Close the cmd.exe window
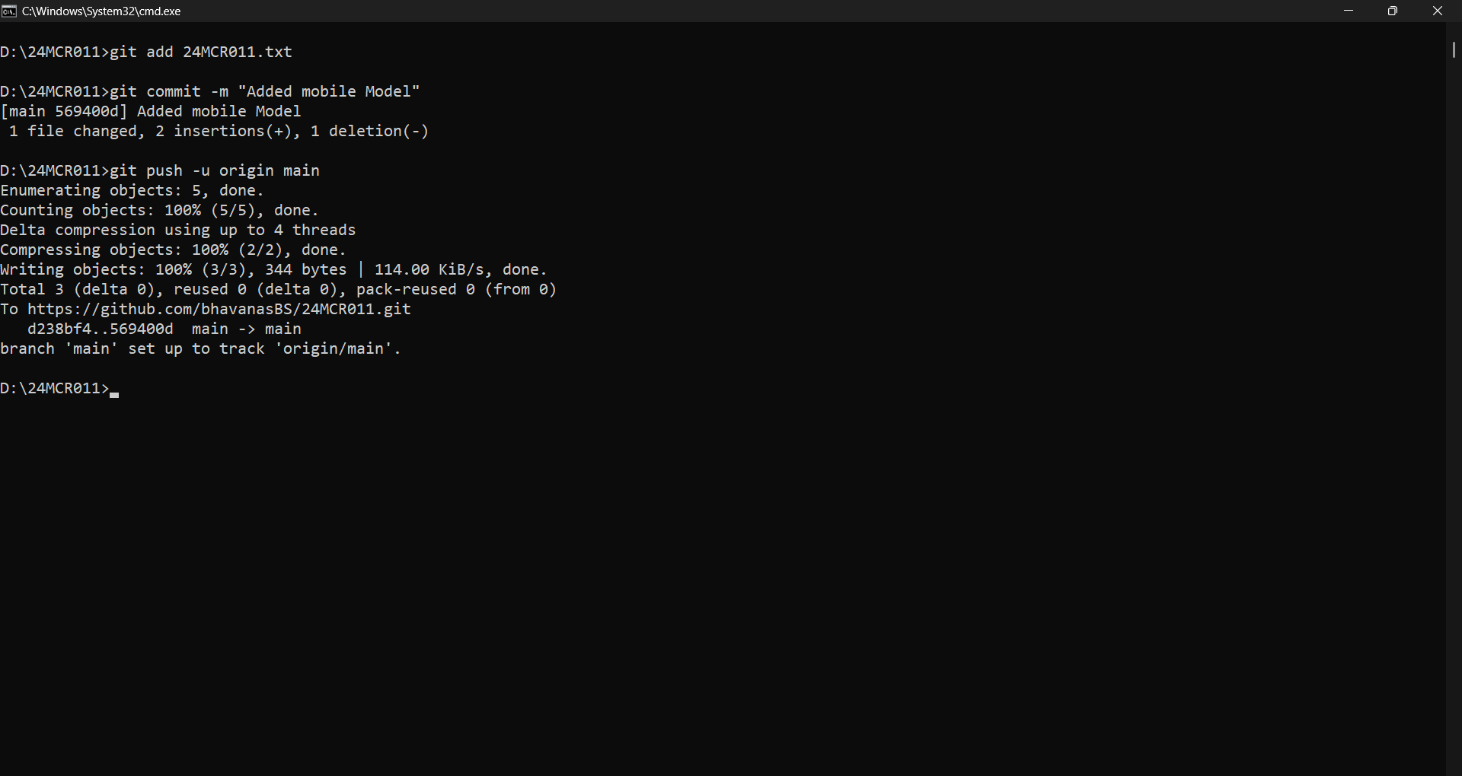This screenshot has height=776, width=1462. [x=1438, y=11]
